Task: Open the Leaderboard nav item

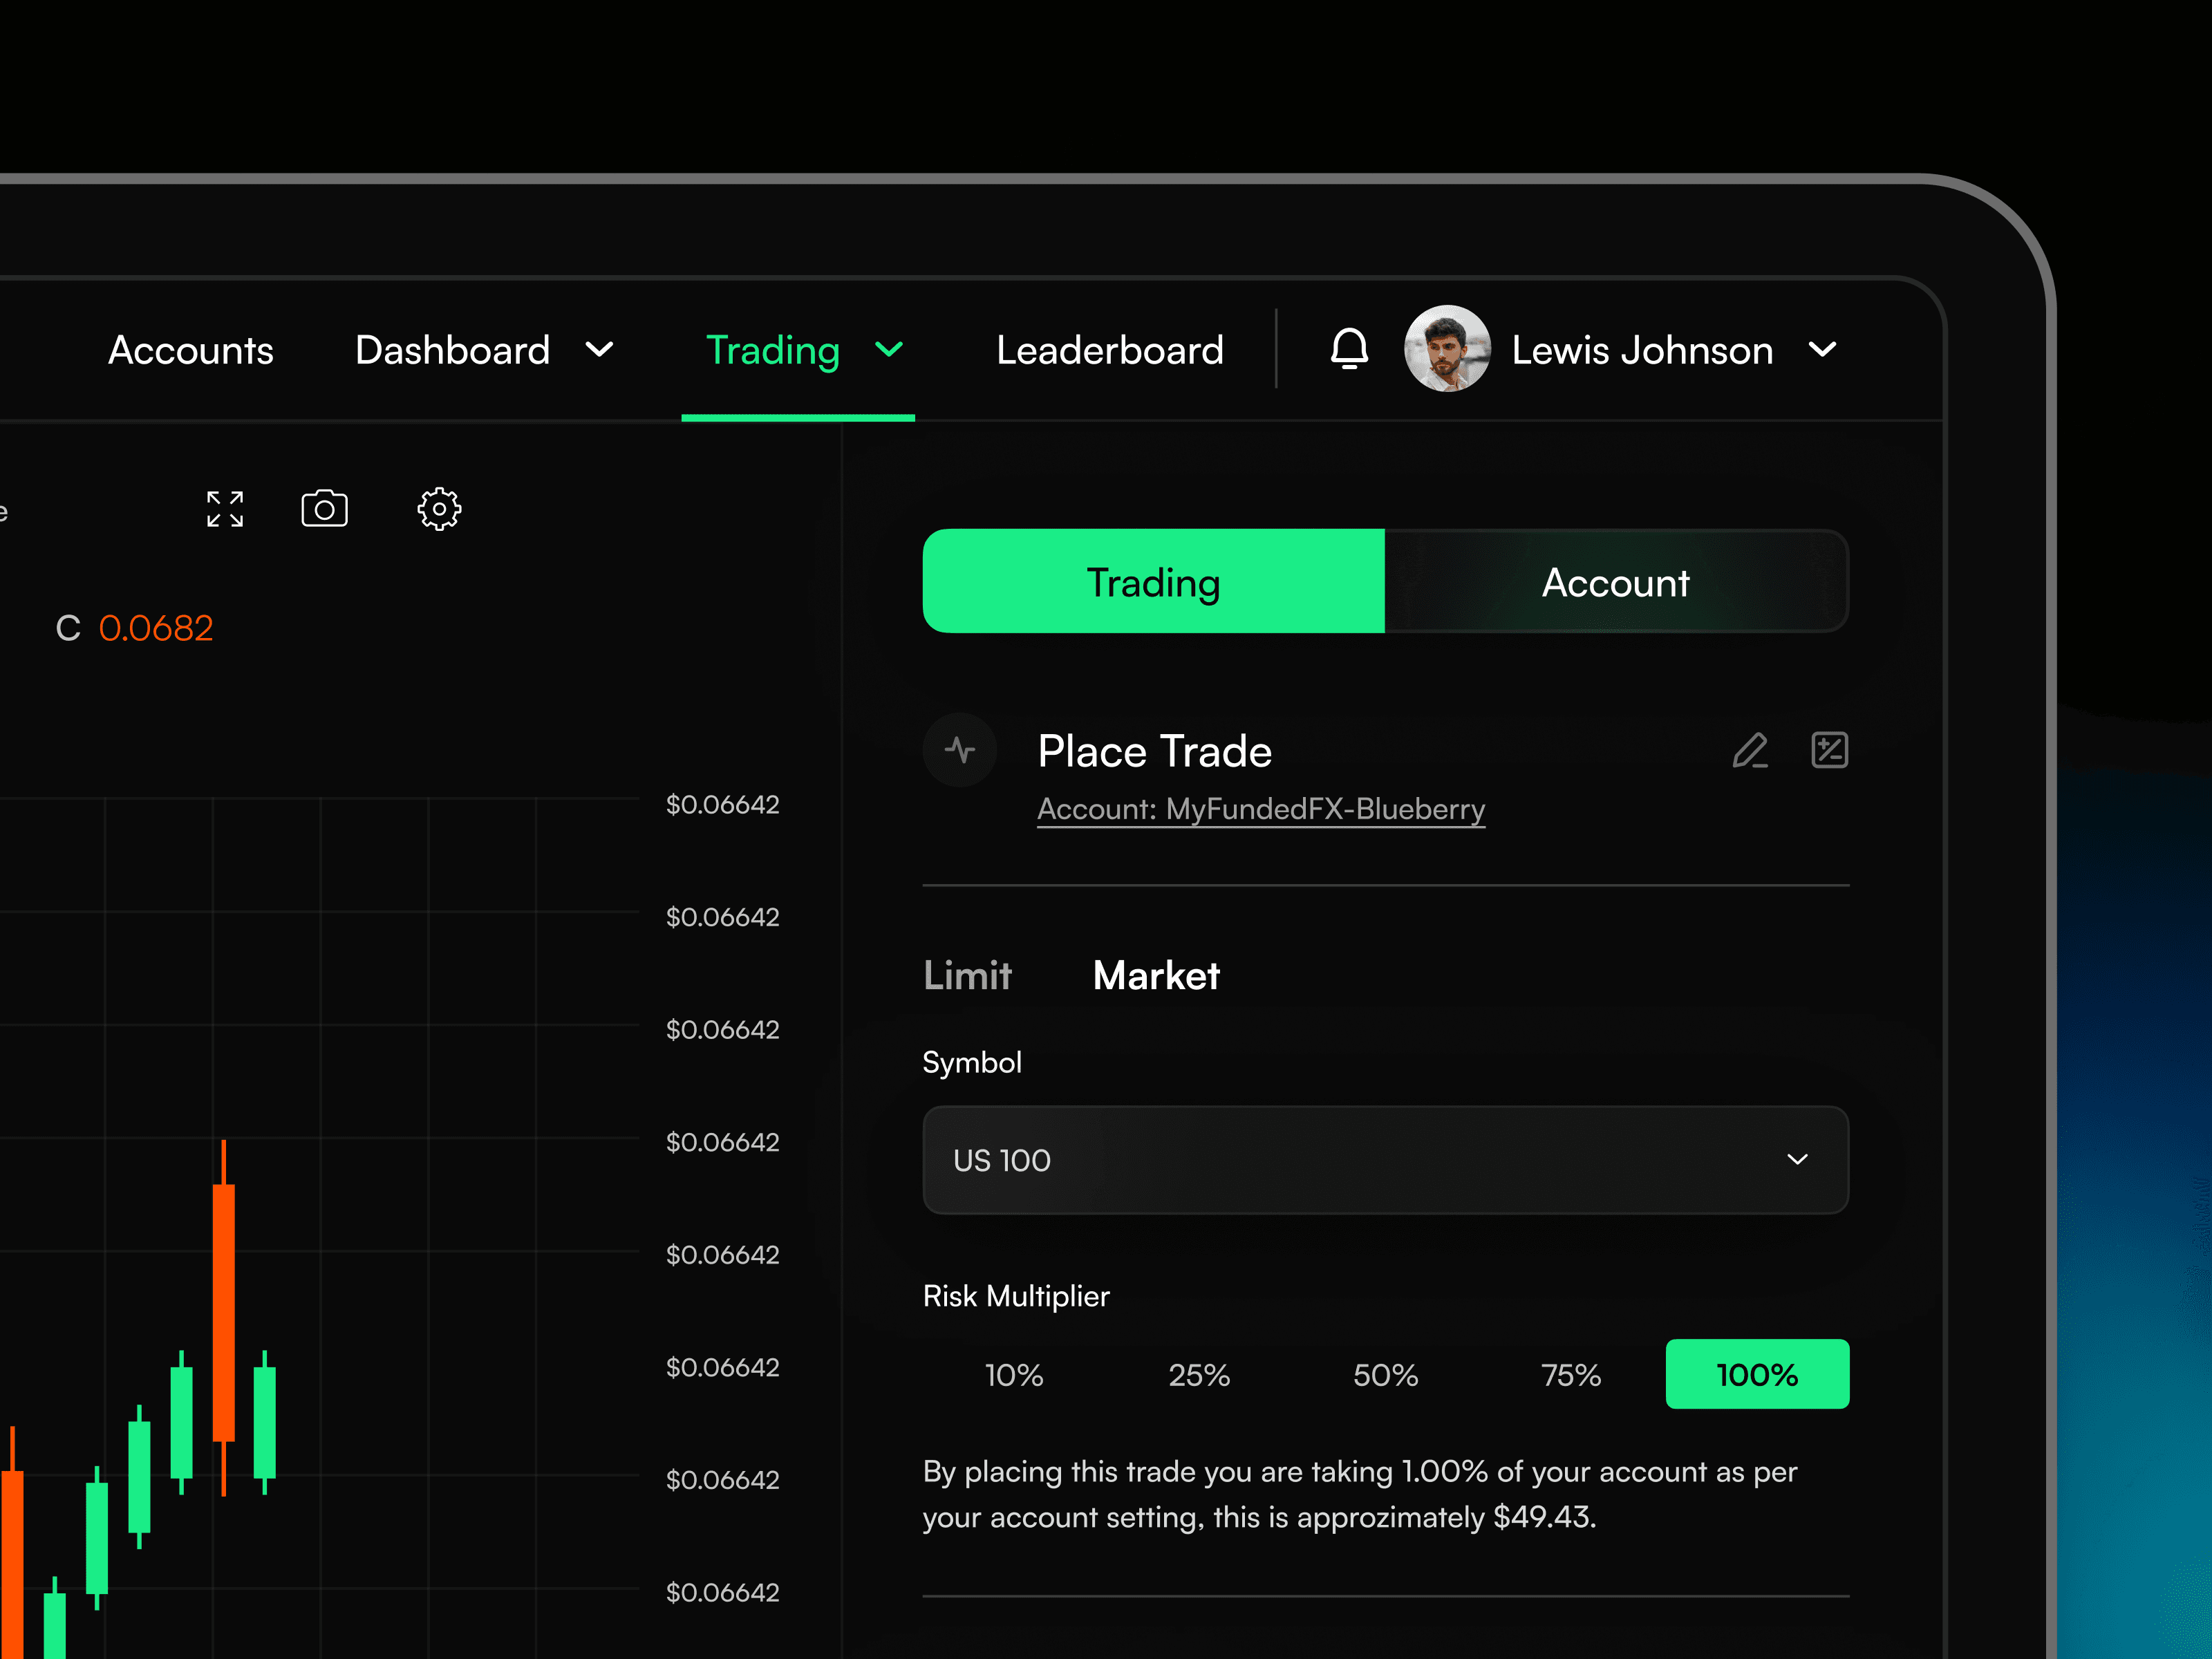Action: tap(1109, 350)
